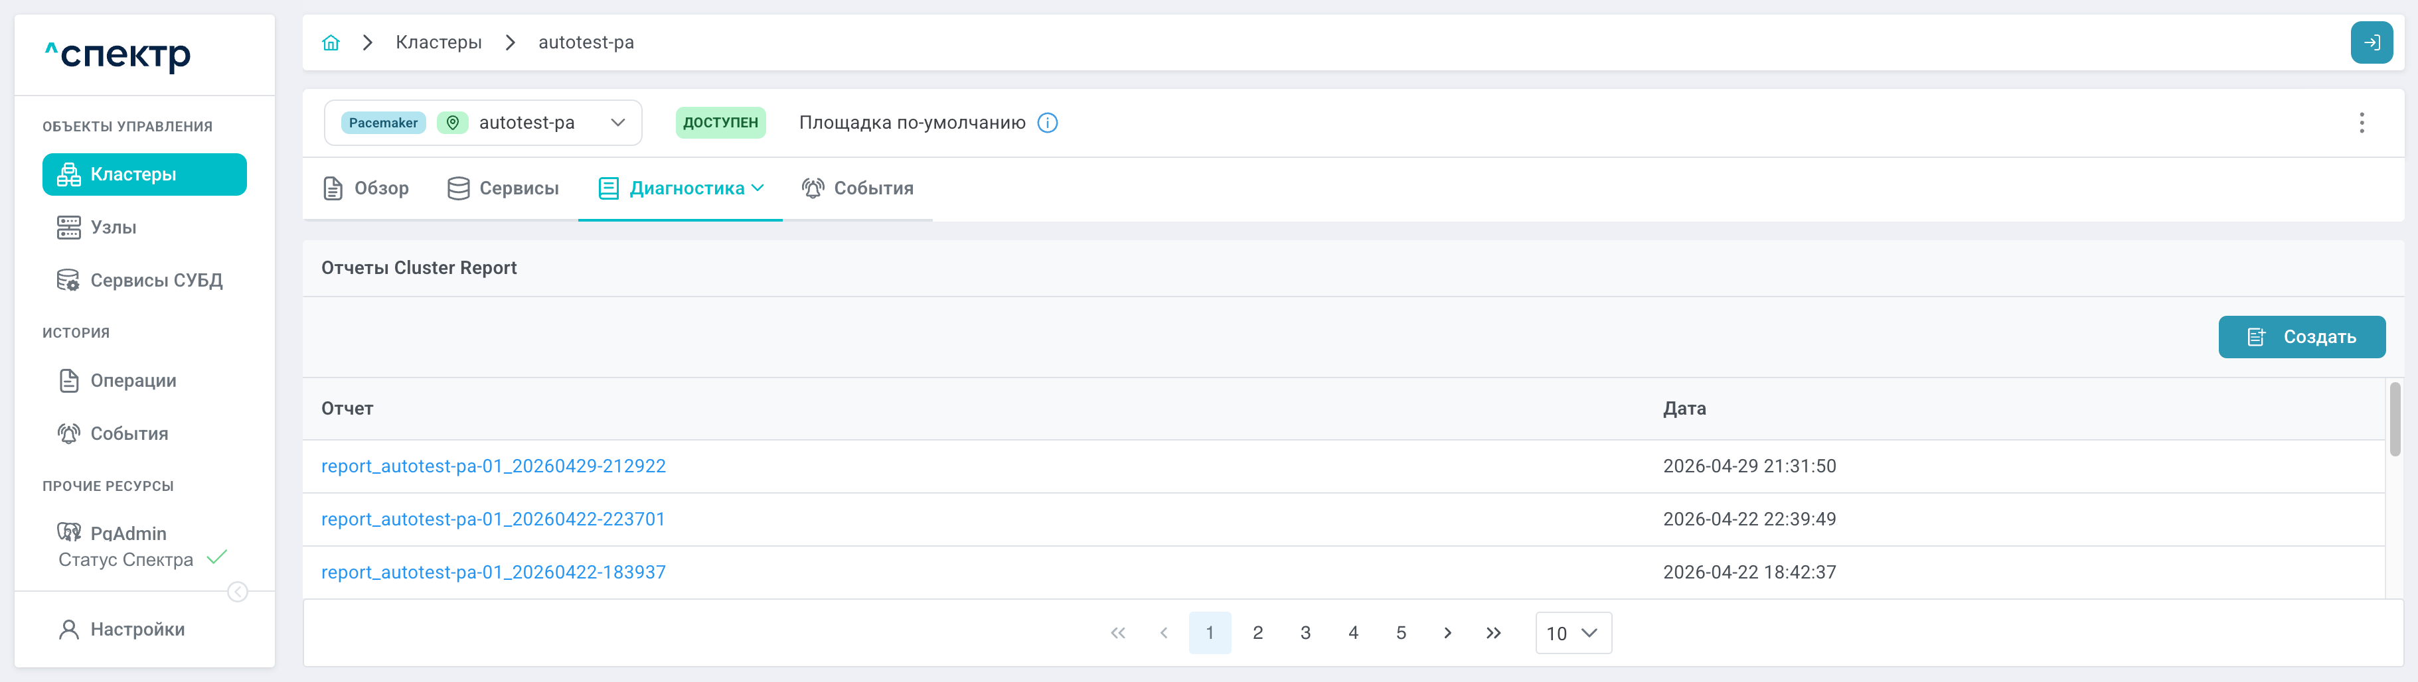The height and width of the screenshot is (682, 2418).
Task: Go to page 3
Action: (1306, 633)
